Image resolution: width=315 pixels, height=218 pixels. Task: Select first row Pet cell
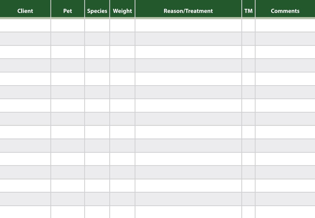tap(68, 25)
